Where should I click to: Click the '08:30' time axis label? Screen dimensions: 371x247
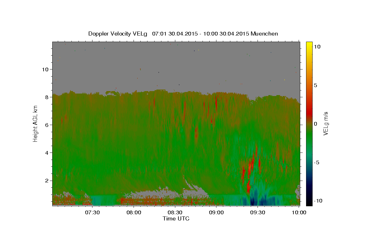click(175, 212)
